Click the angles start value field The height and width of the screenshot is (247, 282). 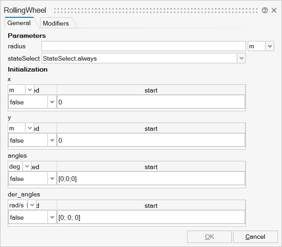pos(151,179)
